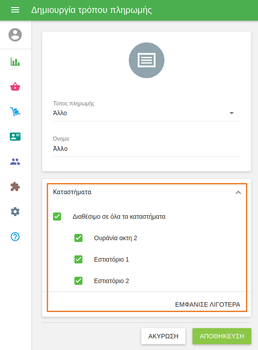Toggle the Εστιατόριο 2 checkbox
Image resolution: width=258 pixels, height=350 pixels.
pos(78,281)
